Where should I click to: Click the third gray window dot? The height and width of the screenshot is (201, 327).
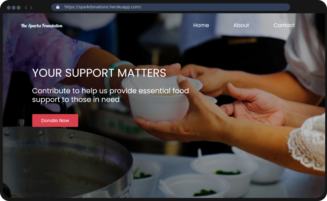point(19,8)
